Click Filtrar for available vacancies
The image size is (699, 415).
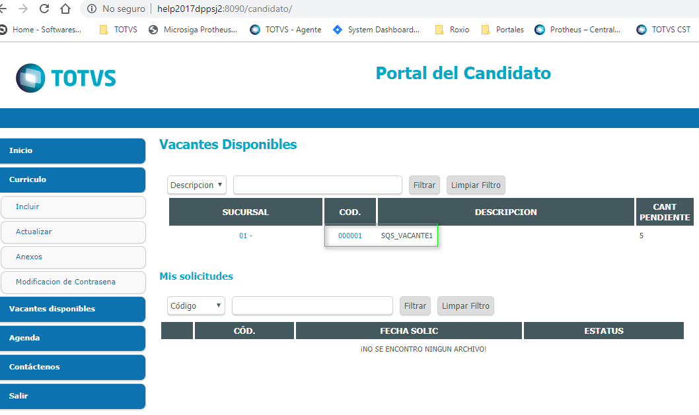424,185
